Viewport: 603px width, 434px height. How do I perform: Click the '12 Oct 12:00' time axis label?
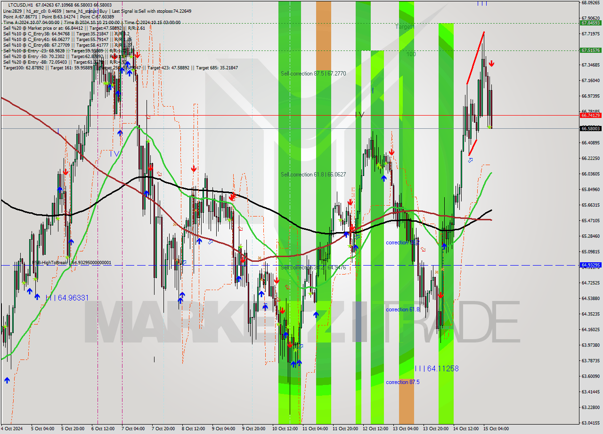click(x=375, y=429)
